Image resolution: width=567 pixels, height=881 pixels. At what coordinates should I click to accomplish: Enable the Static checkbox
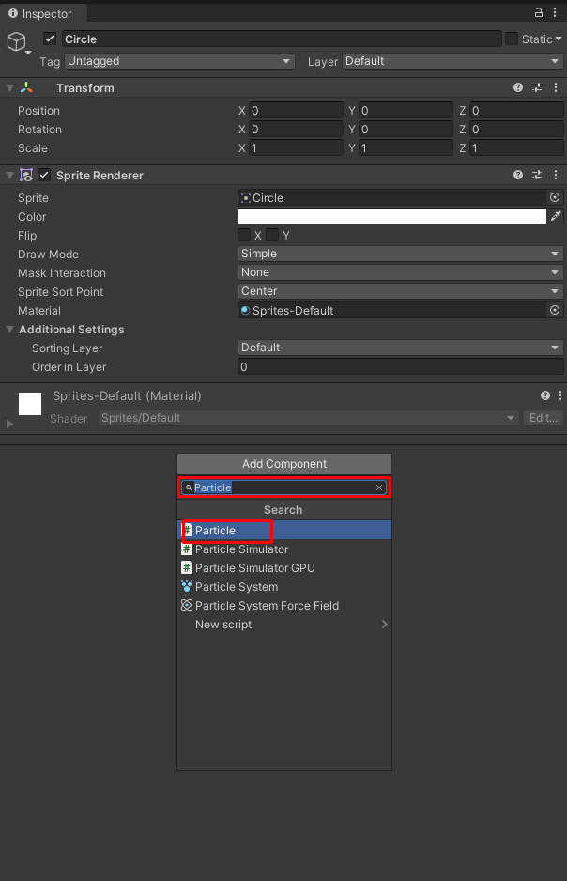point(512,39)
